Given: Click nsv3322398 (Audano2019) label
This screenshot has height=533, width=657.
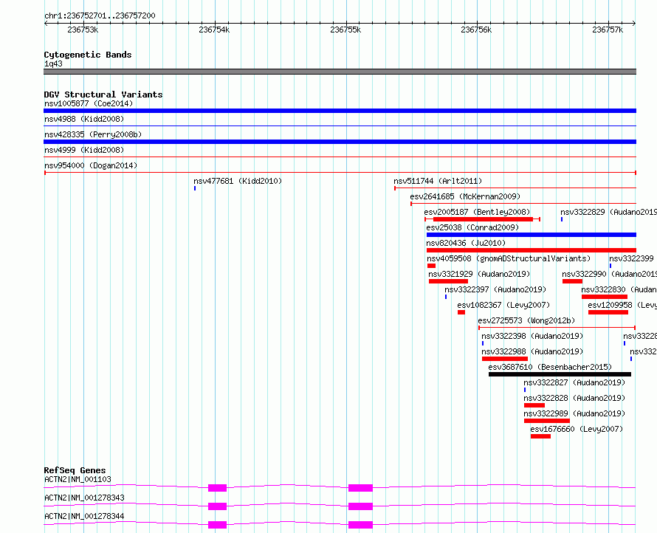Looking at the screenshot, I should point(532,336).
